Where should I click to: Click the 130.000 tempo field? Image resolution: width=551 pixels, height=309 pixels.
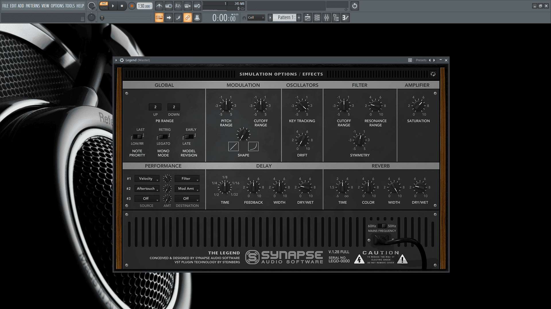click(144, 6)
